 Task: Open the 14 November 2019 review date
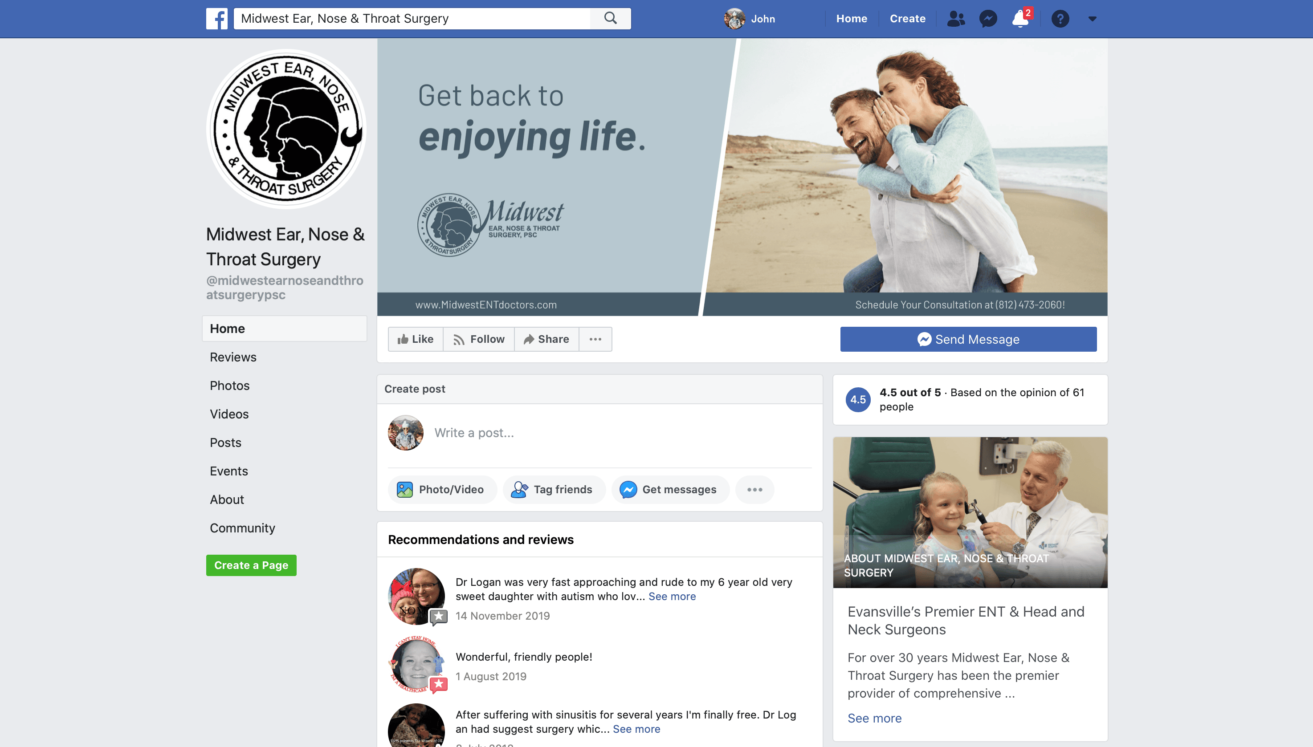[502, 616]
